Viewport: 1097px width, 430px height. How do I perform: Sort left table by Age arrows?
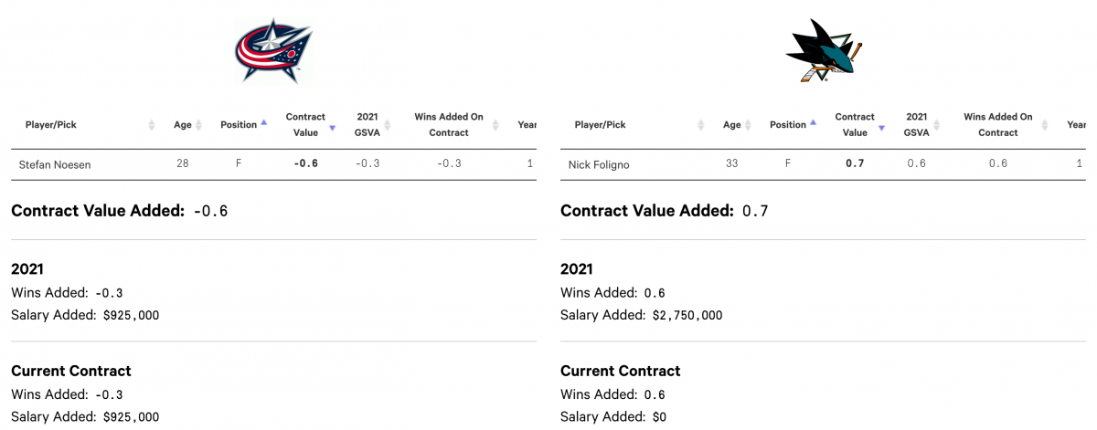pyautogui.click(x=198, y=125)
